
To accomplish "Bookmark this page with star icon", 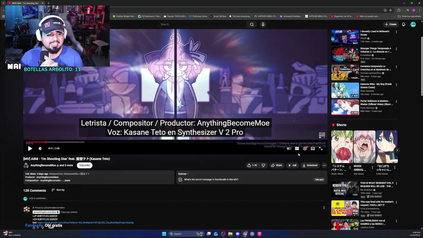I will (390, 10).
